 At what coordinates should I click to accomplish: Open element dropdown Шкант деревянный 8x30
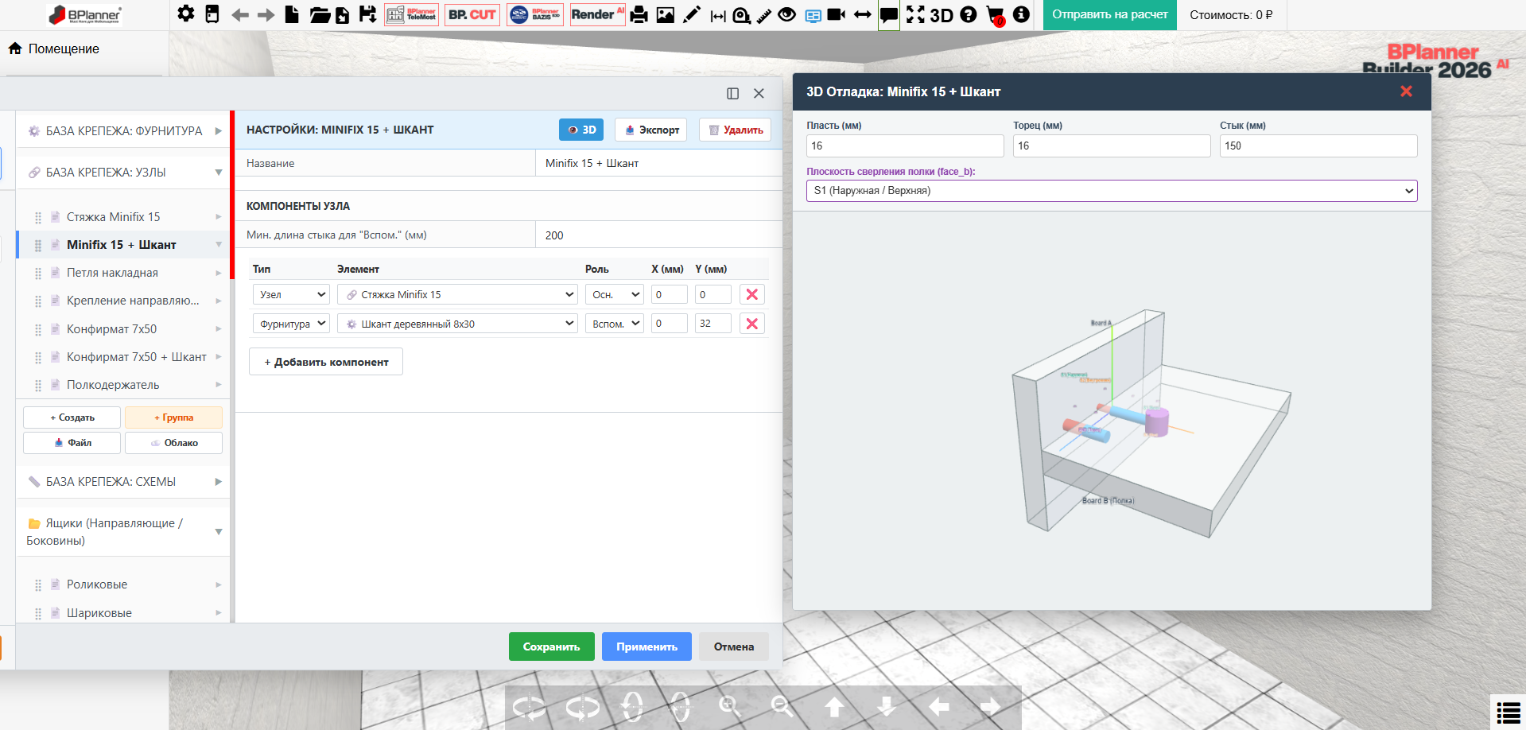tap(457, 324)
